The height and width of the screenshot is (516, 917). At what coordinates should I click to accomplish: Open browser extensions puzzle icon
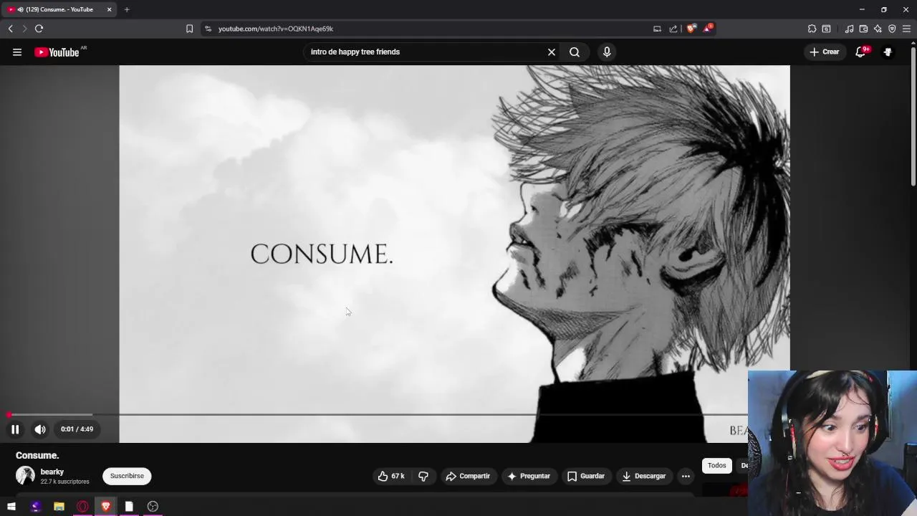click(x=812, y=29)
